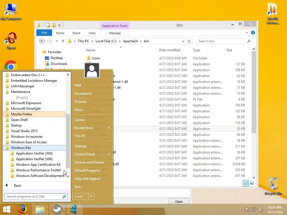Open Documents from the Start menu
287x215 pixels.
click(83, 94)
